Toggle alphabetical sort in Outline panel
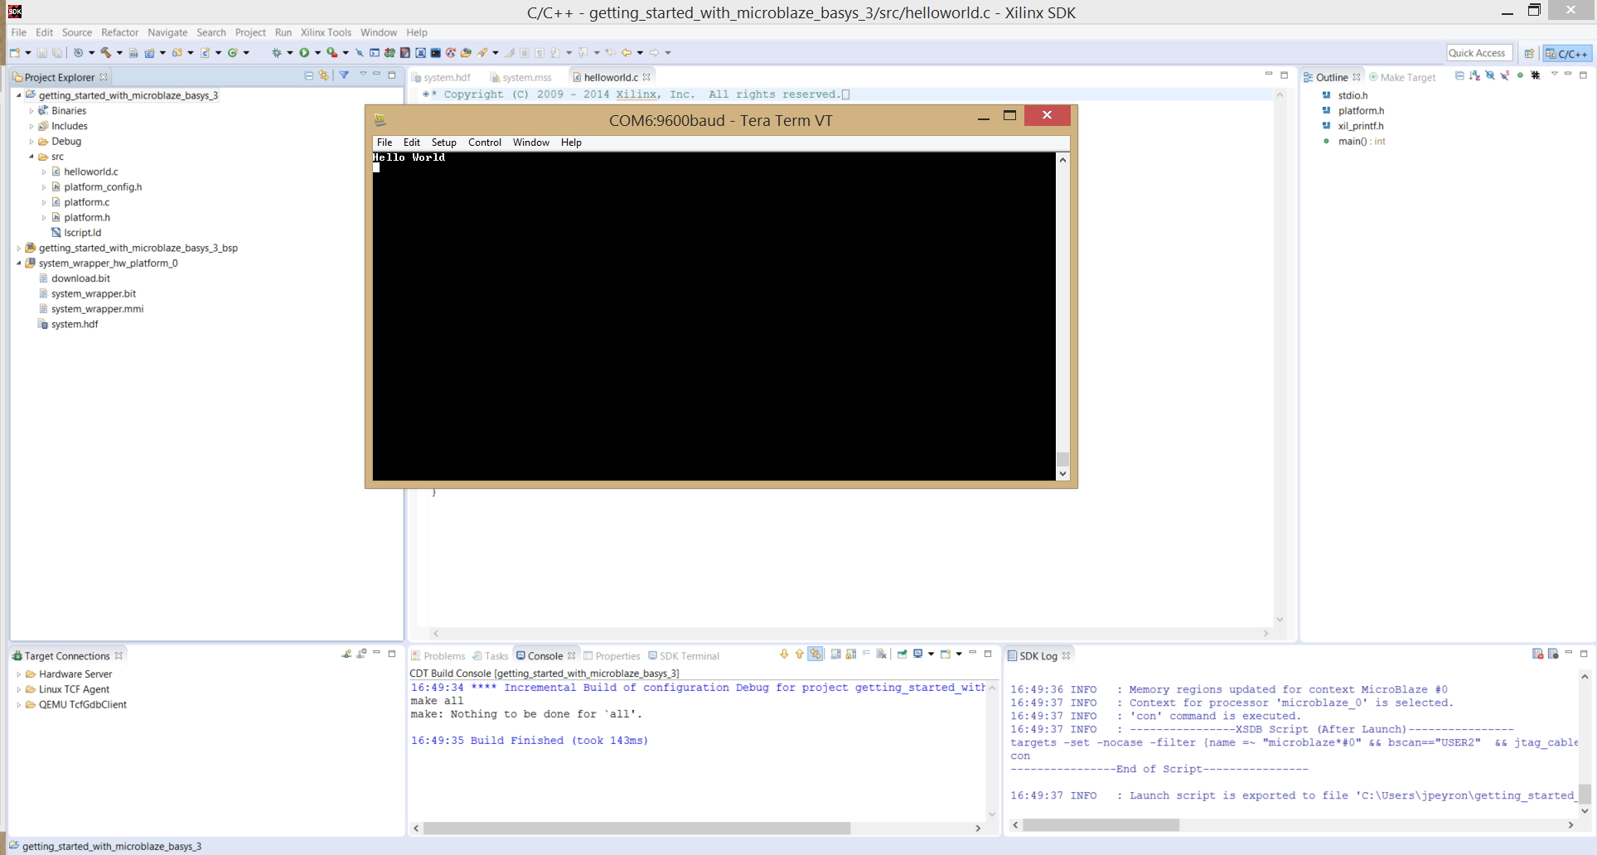Viewport: 1597px width, 855px height. (x=1474, y=75)
